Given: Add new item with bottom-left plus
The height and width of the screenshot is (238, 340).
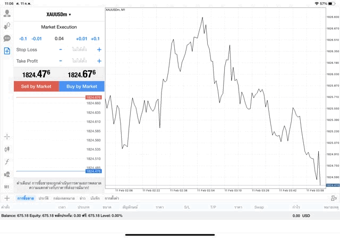Looking at the screenshot, I should tap(6, 198).
